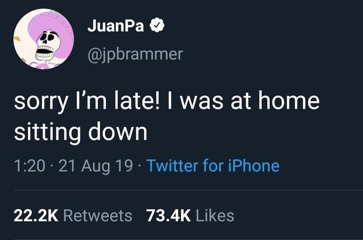Click the 21 Aug 19 date

point(95,165)
